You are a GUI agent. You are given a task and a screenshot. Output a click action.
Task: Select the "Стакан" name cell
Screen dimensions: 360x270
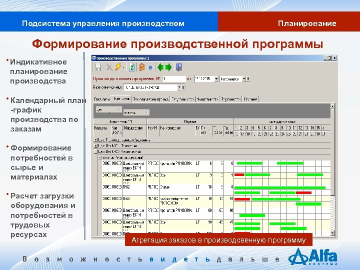177,189
